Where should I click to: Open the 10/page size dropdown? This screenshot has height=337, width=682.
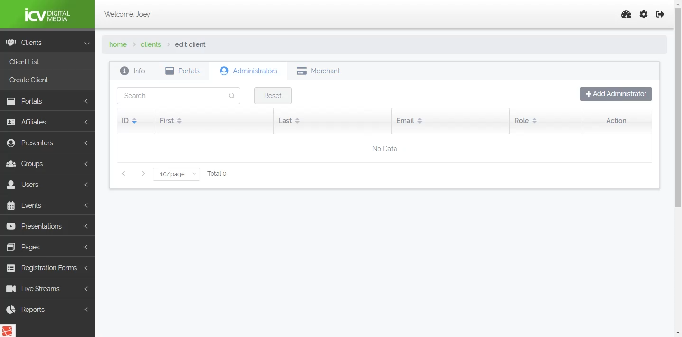pos(176,174)
